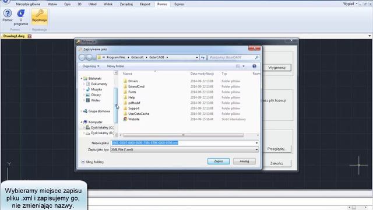Click the search magnifier icon in the dialog
373x210 pixels.
coord(256,57)
